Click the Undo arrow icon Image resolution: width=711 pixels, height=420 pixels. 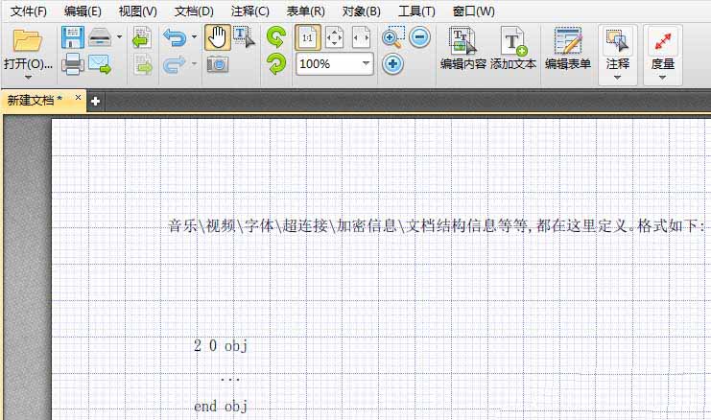click(x=174, y=38)
